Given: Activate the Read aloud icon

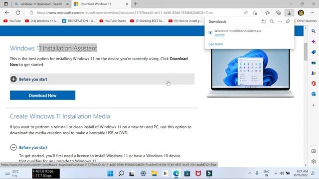Looking at the screenshot, I should click(x=246, y=13).
